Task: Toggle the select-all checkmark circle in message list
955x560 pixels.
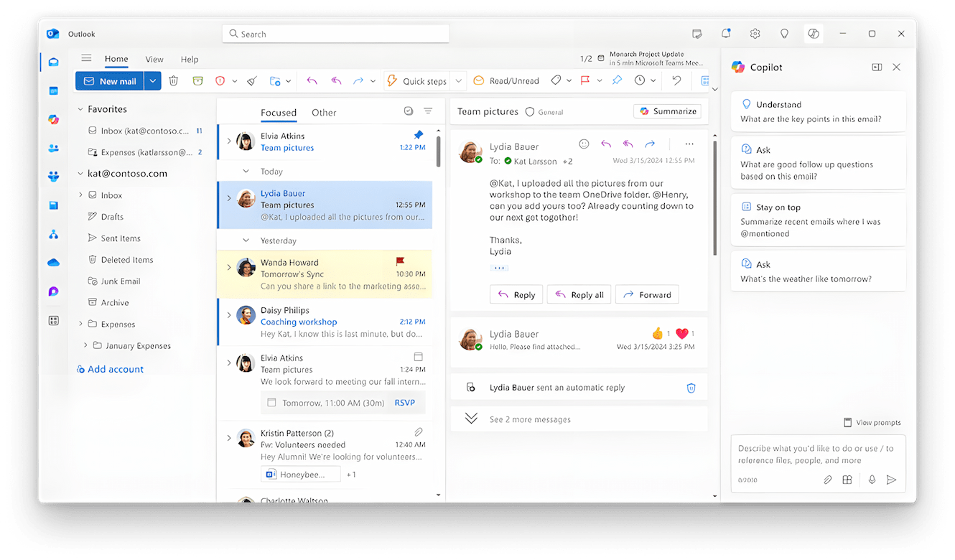Action: [x=409, y=111]
